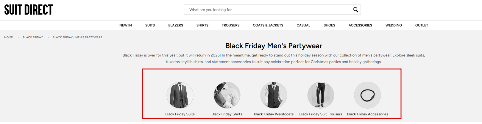Screen dimensions: 482x124
Task: Select the Black Friday Suits circle image
Action: tap(180, 95)
